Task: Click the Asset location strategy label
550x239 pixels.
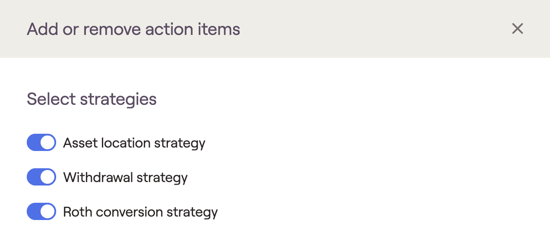Action: 134,143
